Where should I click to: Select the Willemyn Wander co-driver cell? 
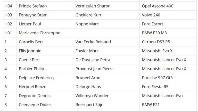coord(106,96)
